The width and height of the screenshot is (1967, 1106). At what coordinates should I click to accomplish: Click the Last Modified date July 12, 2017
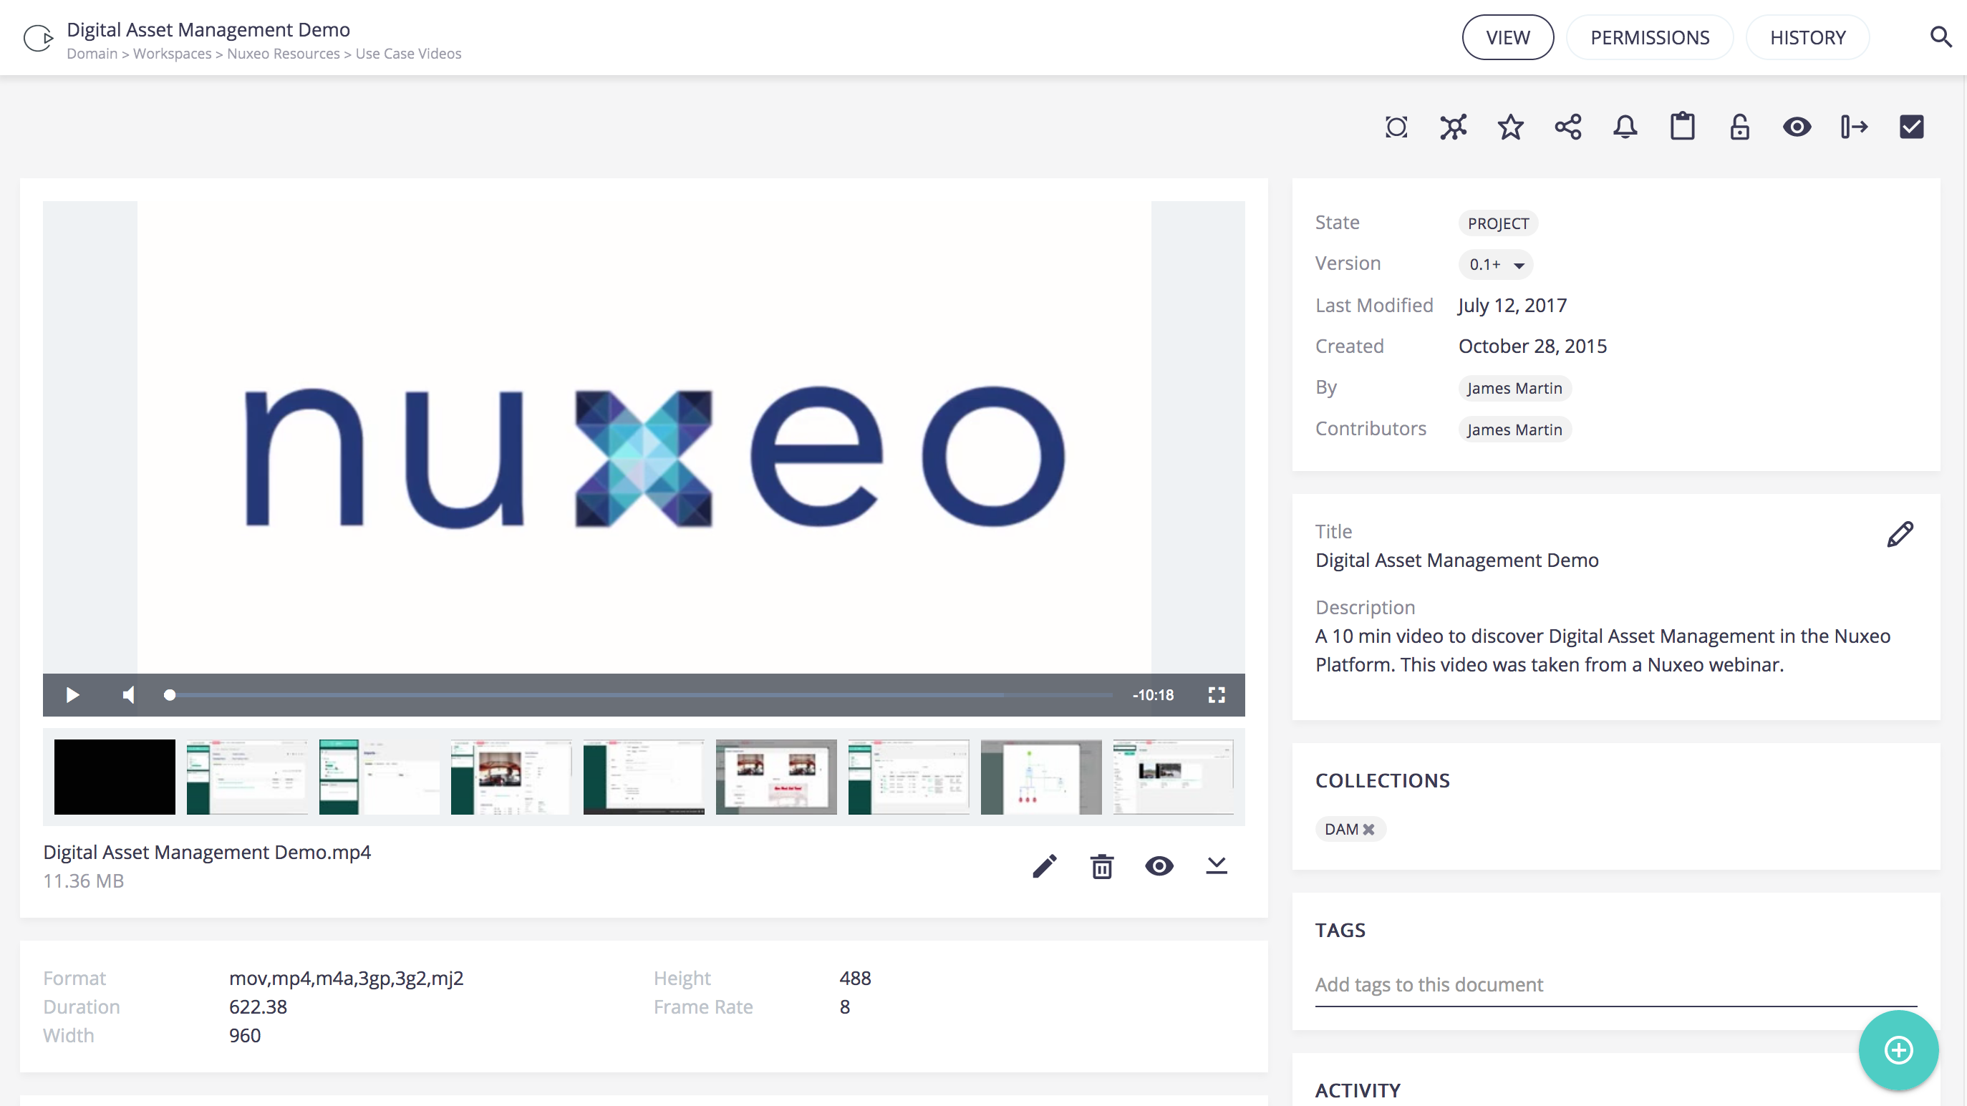(1512, 306)
